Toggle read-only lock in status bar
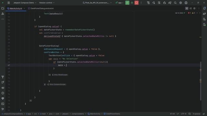 tap(204, 114)
